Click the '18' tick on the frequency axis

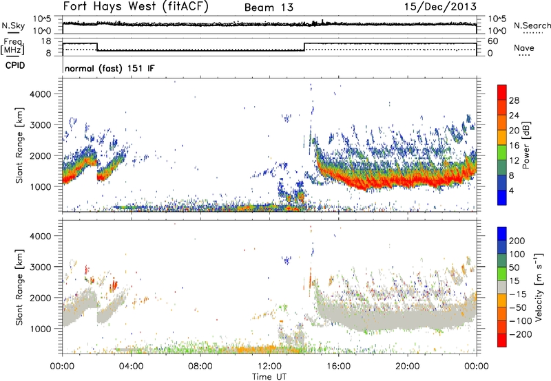pyautogui.click(x=46, y=41)
